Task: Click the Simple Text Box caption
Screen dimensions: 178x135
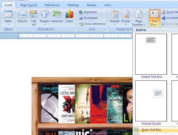Action: 152,77
